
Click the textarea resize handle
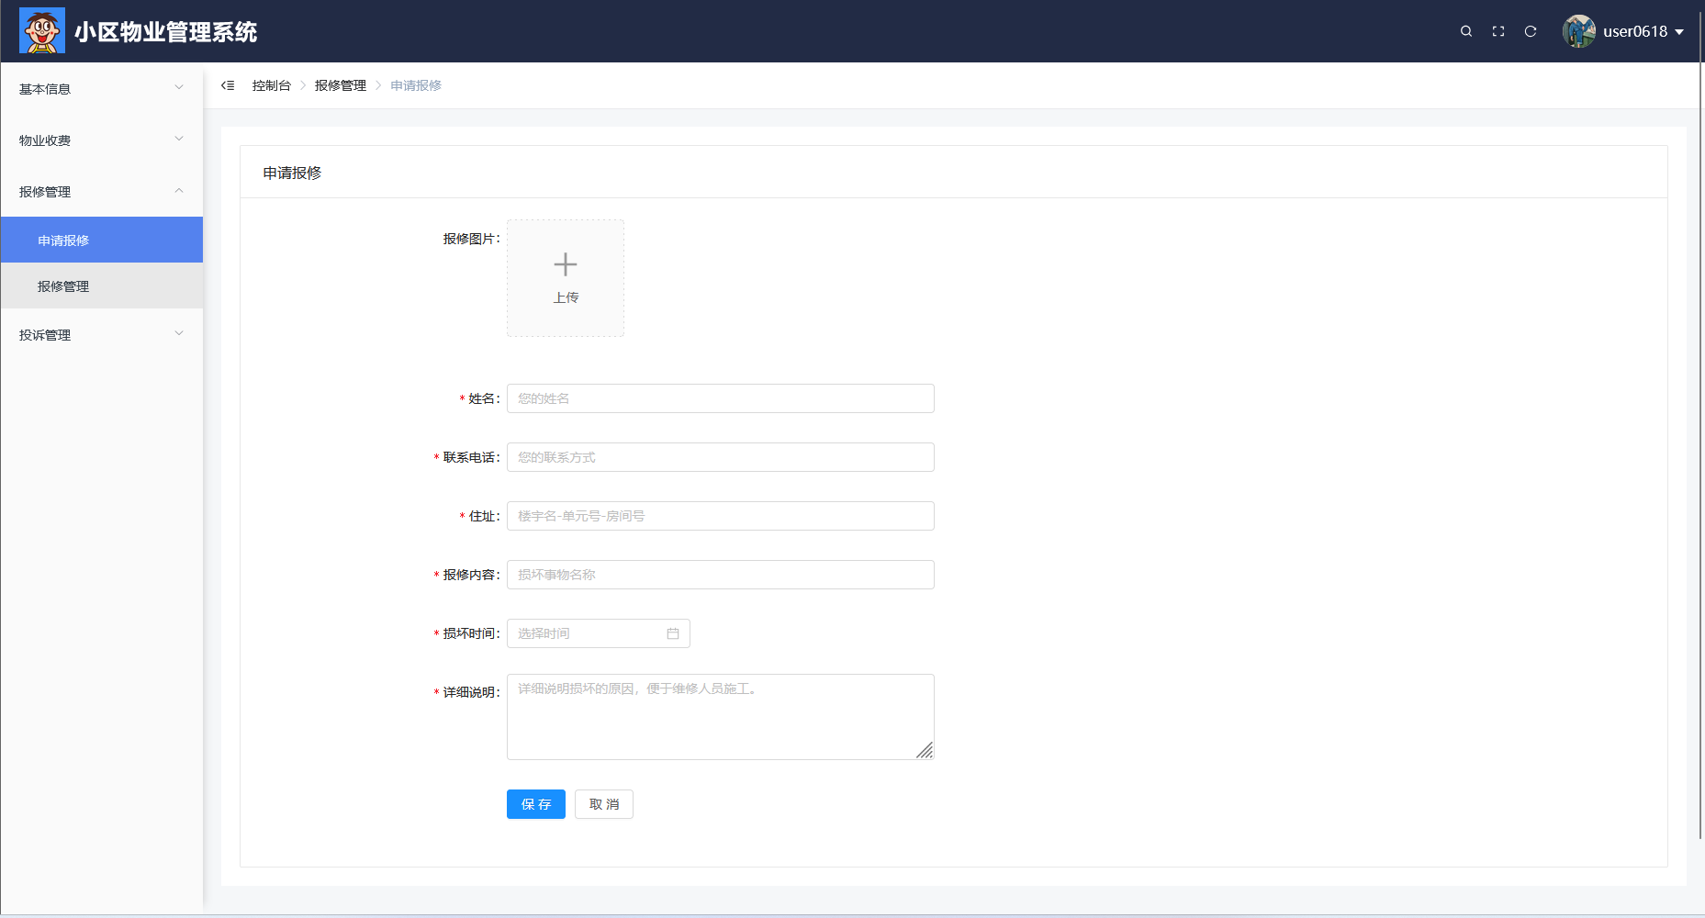tap(925, 750)
